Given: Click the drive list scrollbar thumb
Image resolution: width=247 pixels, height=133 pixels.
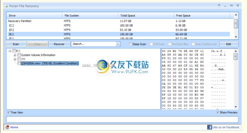Looking at the screenshot, I should click(236, 24).
